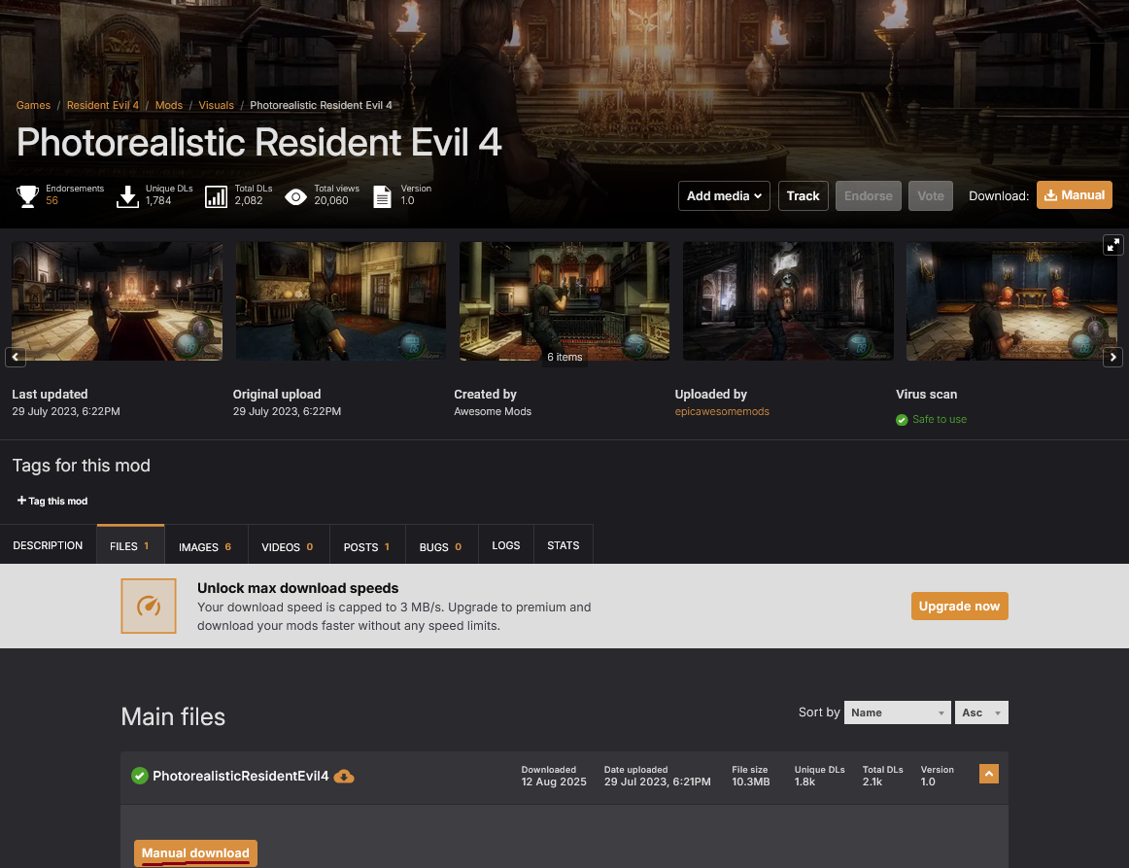Go to Games breadcrumb link
This screenshot has height=868, width=1129.
point(33,105)
